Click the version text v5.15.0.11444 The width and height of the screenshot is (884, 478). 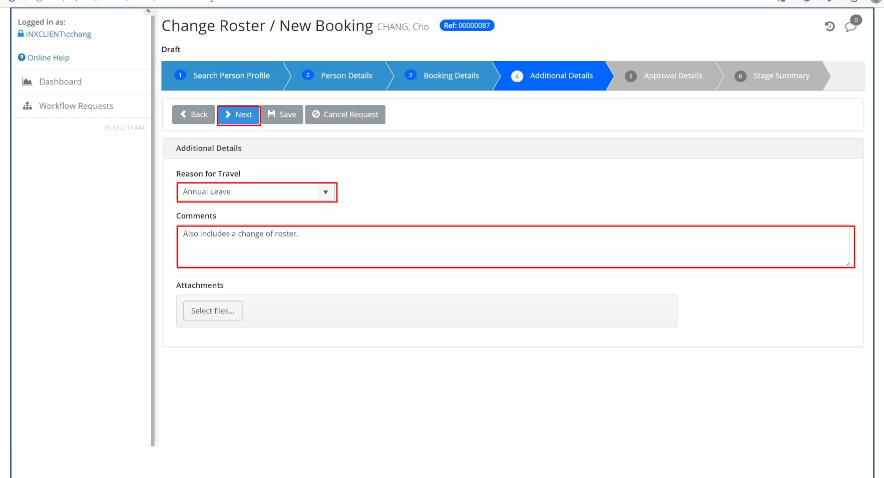click(x=124, y=128)
